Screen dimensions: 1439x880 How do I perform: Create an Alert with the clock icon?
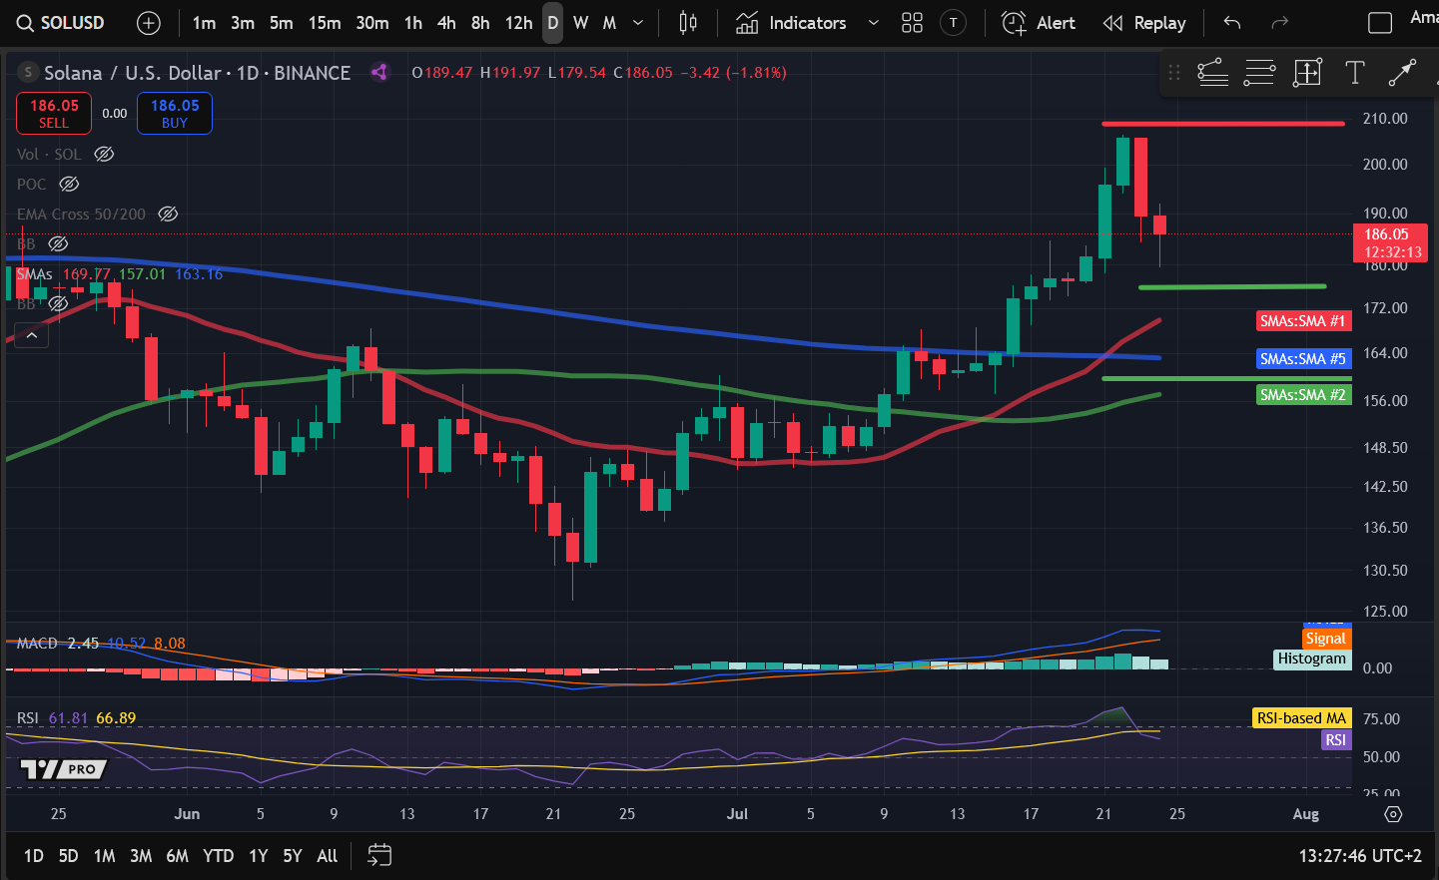pos(1039,23)
